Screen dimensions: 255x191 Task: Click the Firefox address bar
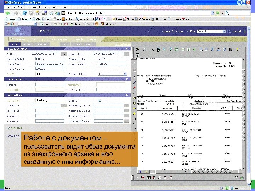click(138, 13)
